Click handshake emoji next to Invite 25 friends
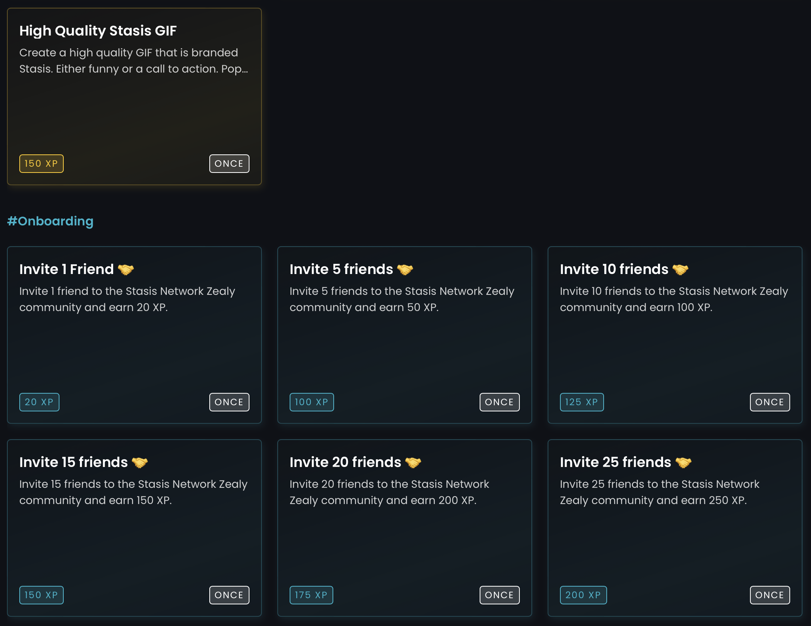 684,462
